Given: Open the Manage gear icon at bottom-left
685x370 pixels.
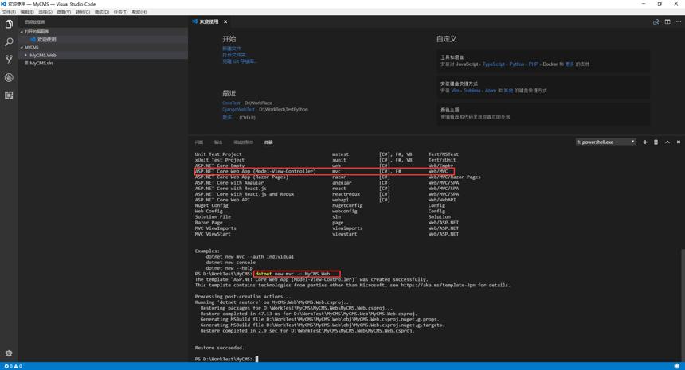Looking at the screenshot, I should click(9, 353).
